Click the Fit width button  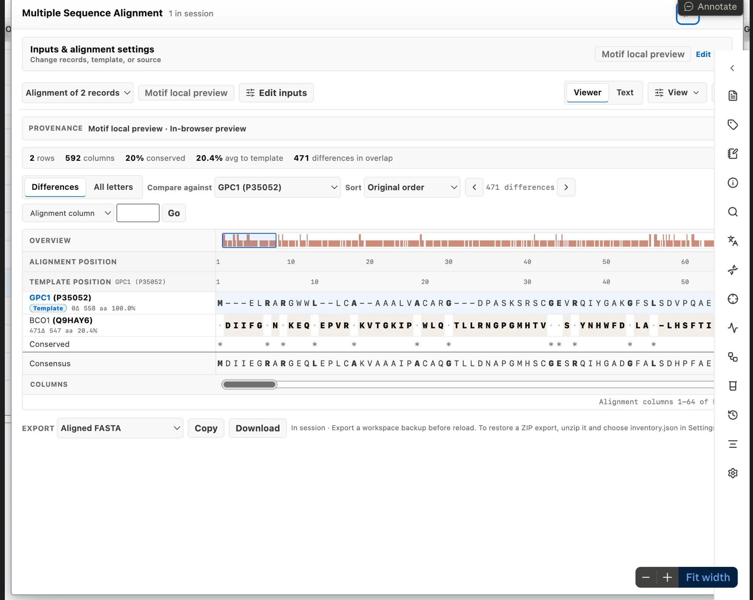(x=708, y=577)
